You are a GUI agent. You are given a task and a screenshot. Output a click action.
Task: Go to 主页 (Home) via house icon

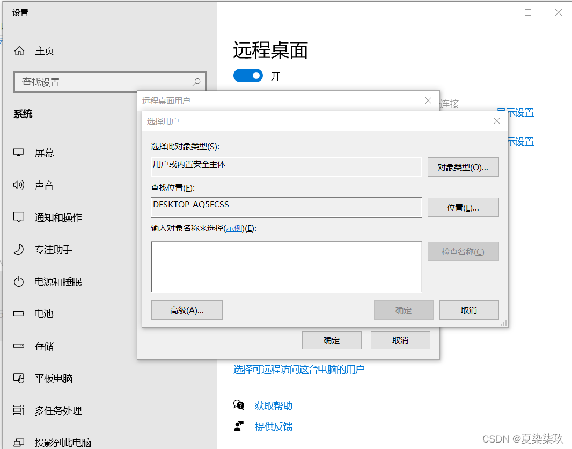pyautogui.click(x=19, y=50)
